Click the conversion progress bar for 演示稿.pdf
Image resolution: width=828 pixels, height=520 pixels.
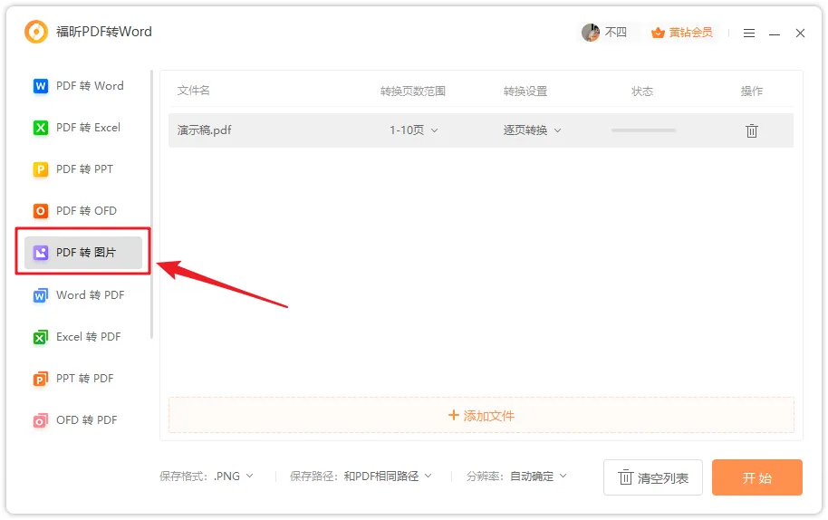[x=643, y=130]
